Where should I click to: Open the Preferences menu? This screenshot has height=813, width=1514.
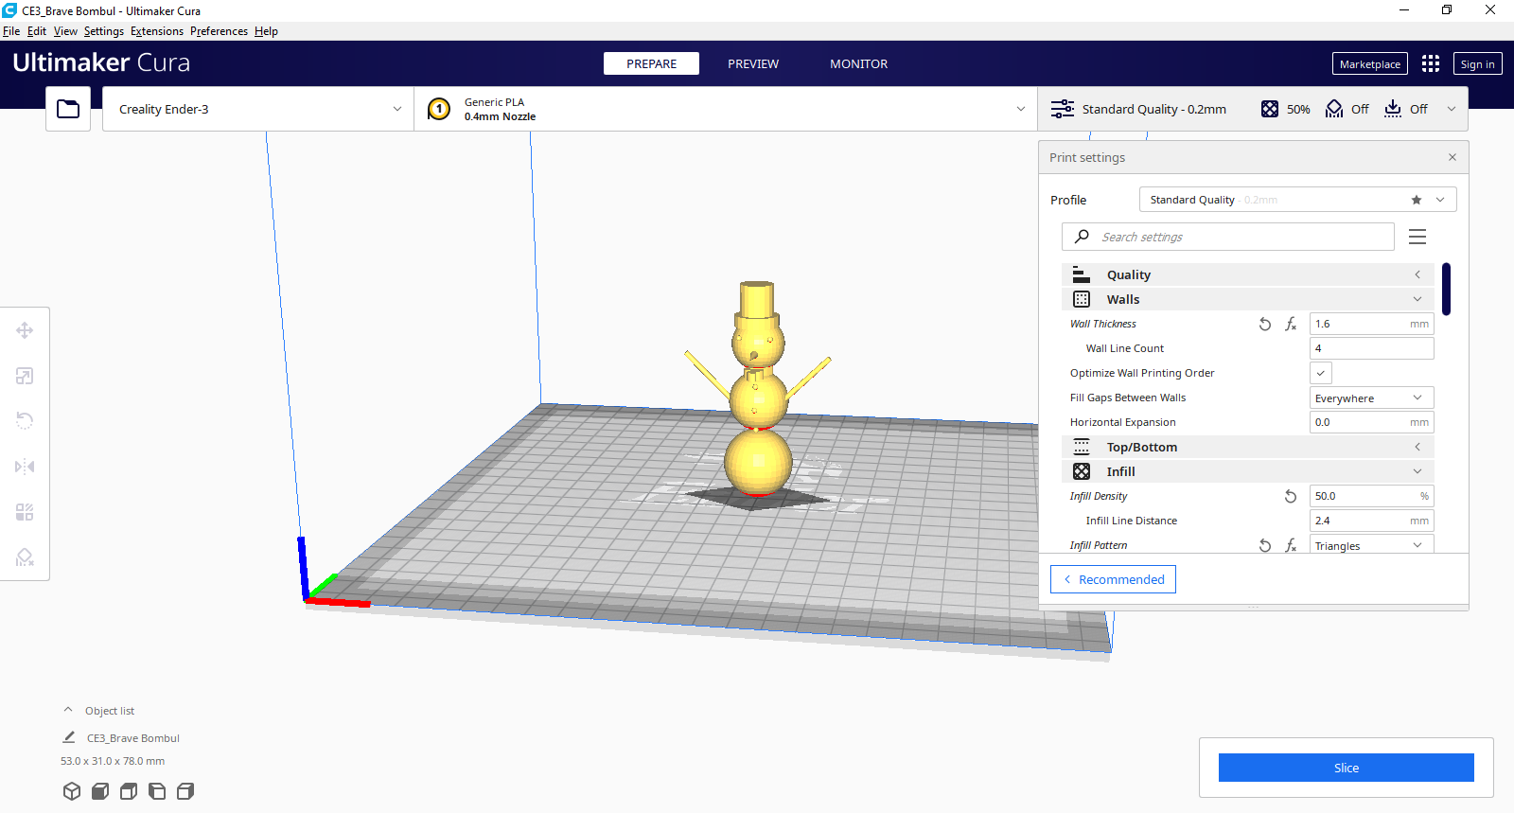[219, 31]
